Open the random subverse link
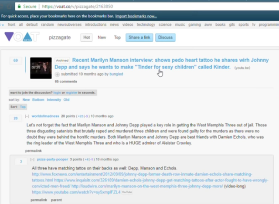 (x=48, y=24)
